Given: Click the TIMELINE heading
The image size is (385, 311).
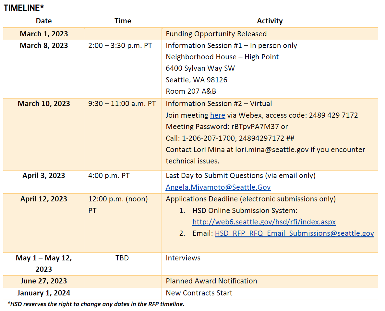Looking at the screenshot, I should pyautogui.click(x=24, y=8).
